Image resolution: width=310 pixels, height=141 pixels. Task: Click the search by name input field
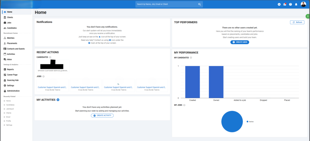[x=166, y=5]
